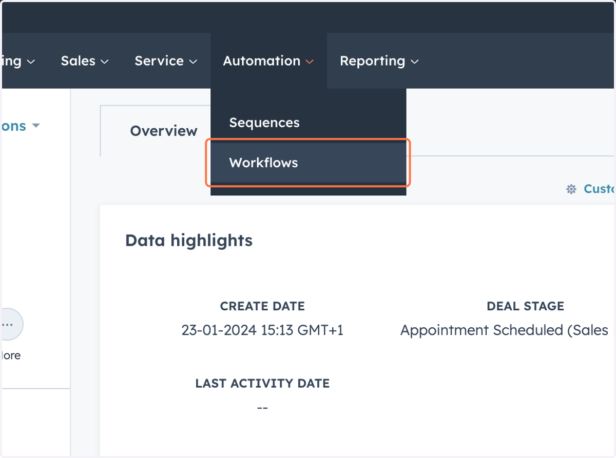The height and width of the screenshot is (458, 616).
Task: Click the Data highlights heading
Action: tap(189, 240)
